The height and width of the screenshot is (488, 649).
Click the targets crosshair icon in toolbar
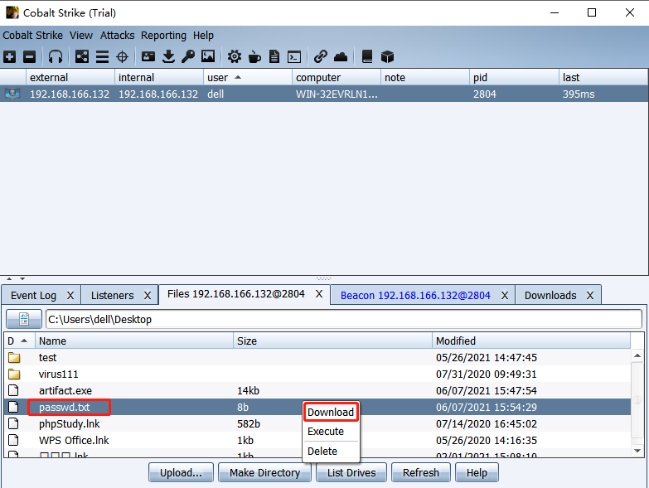(x=122, y=56)
